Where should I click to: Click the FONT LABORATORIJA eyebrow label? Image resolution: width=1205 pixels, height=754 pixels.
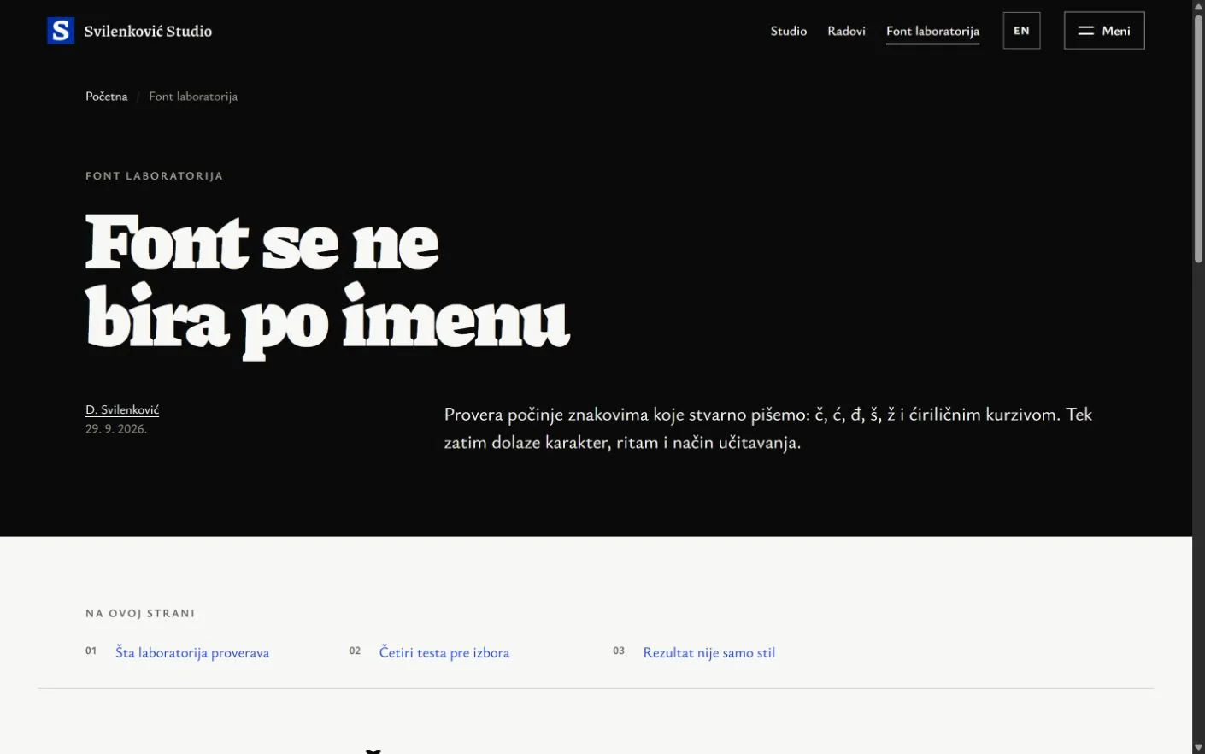(155, 176)
